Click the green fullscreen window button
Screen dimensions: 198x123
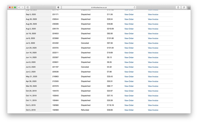pyautogui.click(x=15, y=7)
